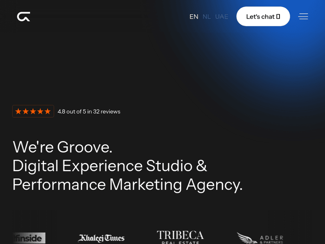Screen dimensions: 325x244
Task: Click the five-star rating badge
Action: [33, 111]
